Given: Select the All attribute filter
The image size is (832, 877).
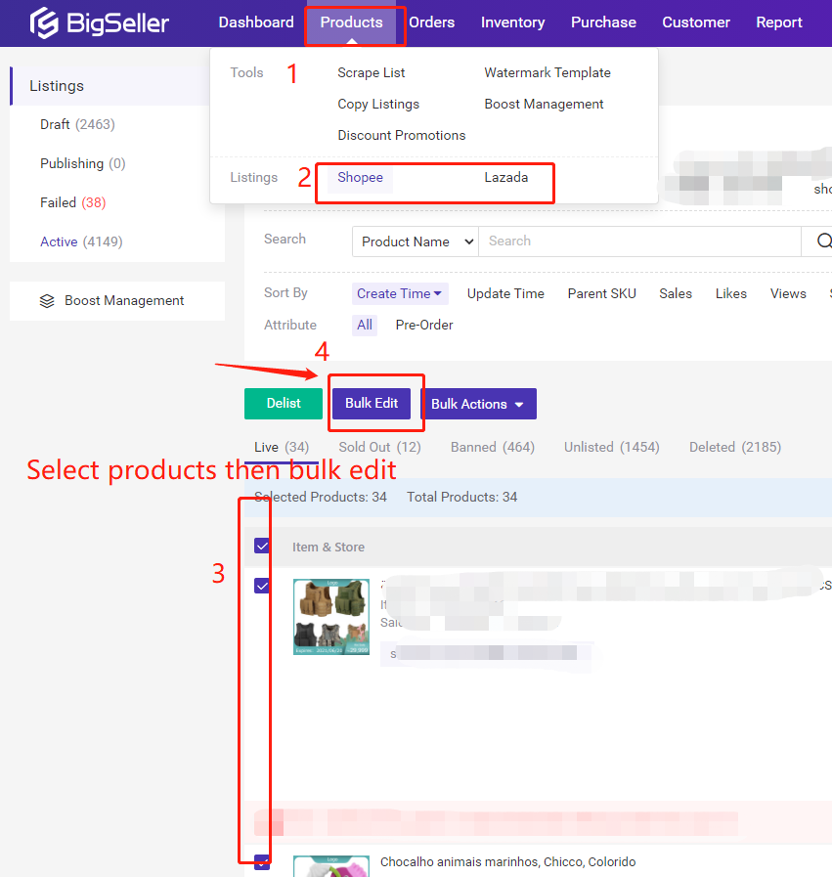Looking at the screenshot, I should pyautogui.click(x=365, y=325).
